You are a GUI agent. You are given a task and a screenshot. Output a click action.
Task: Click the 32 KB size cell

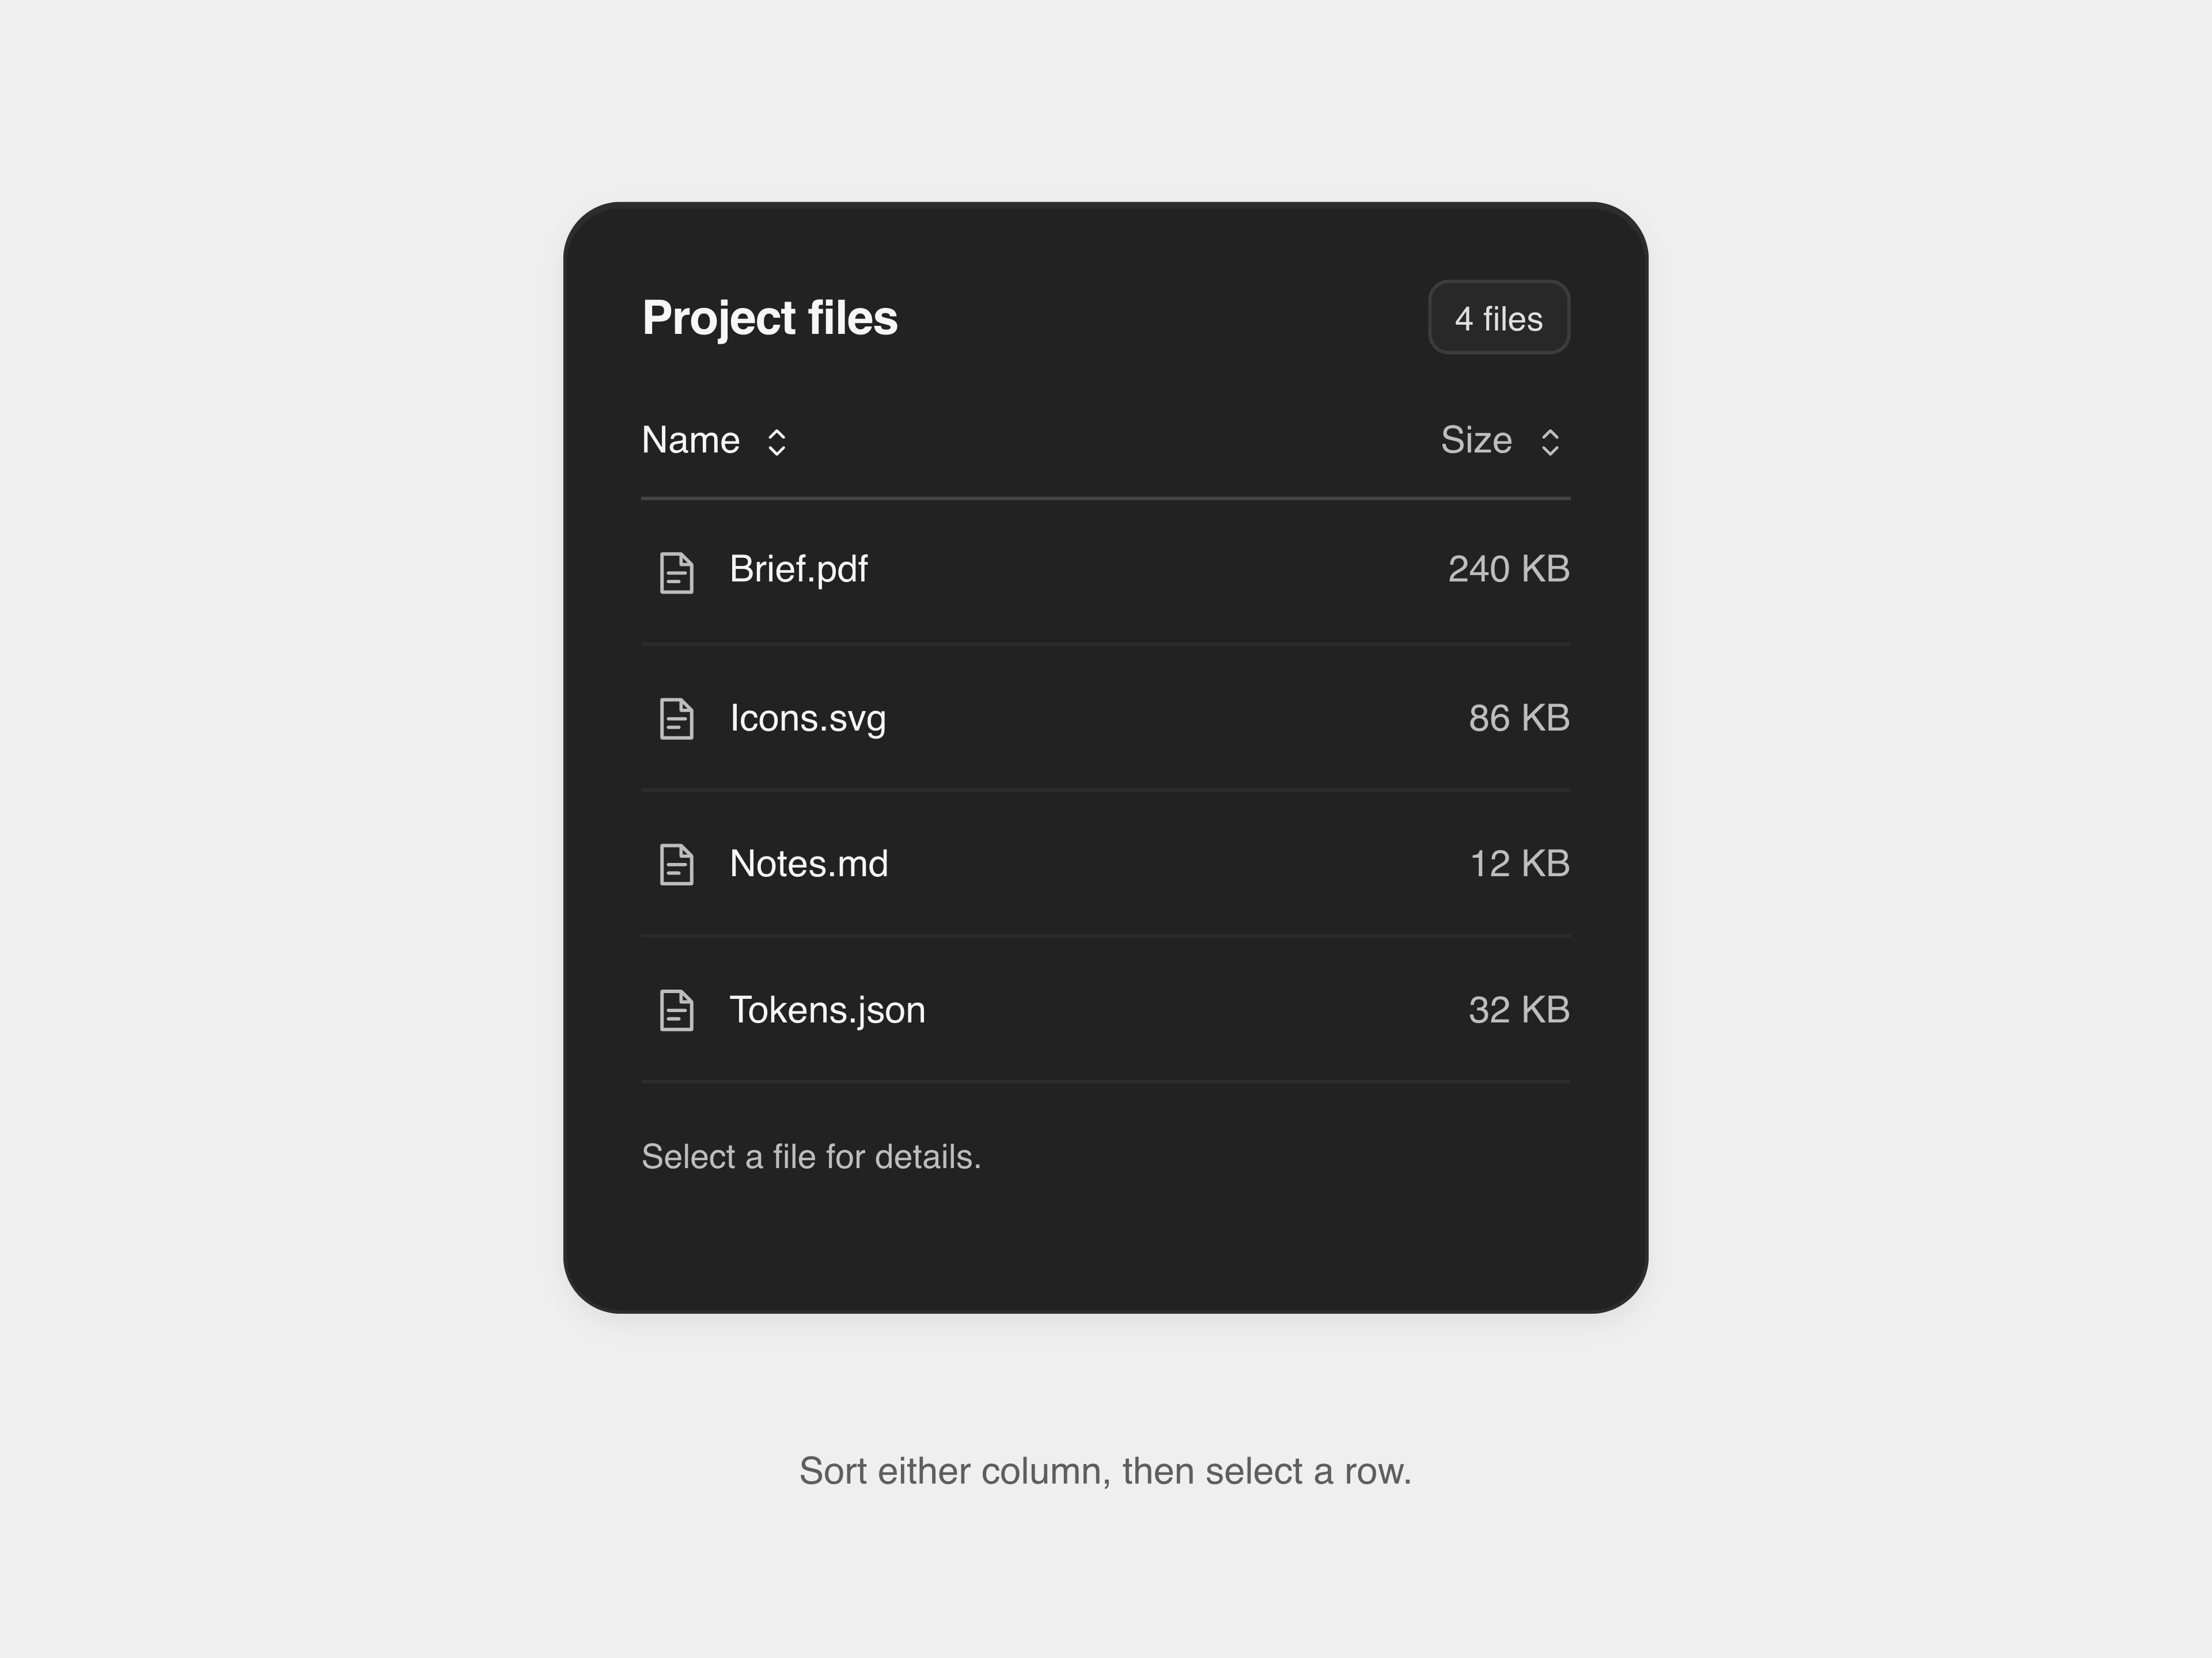[x=1519, y=1009]
